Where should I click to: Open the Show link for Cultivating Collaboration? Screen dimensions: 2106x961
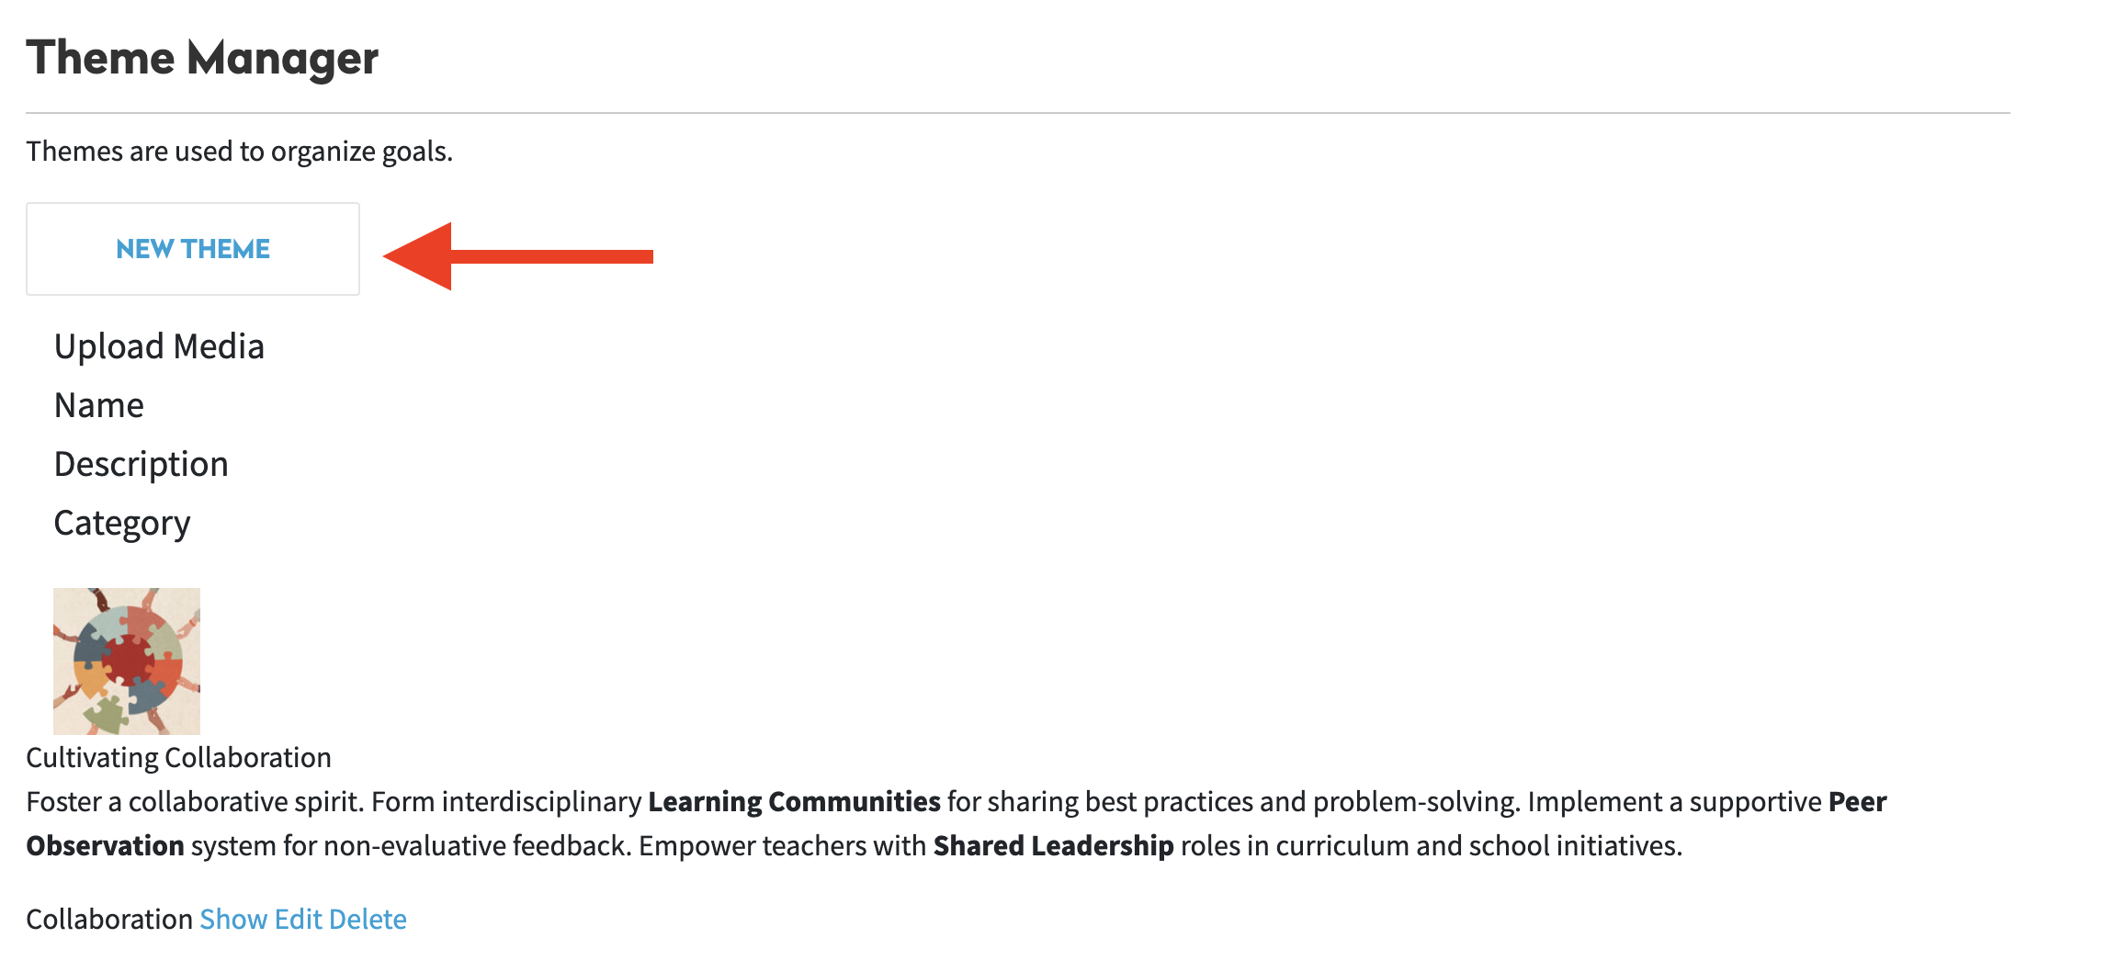pyautogui.click(x=233, y=919)
